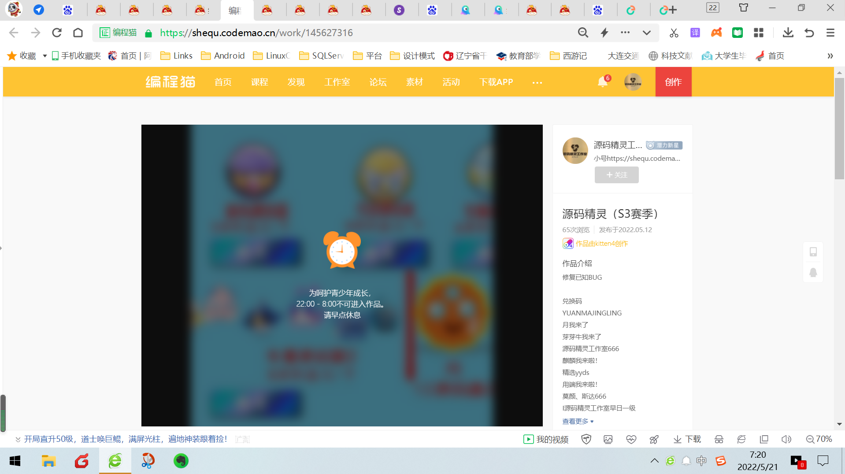The width and height of the screenshot is (845, 474).
Task: Expand the navigation more dots menu
Action: click(x=537, y=82)
